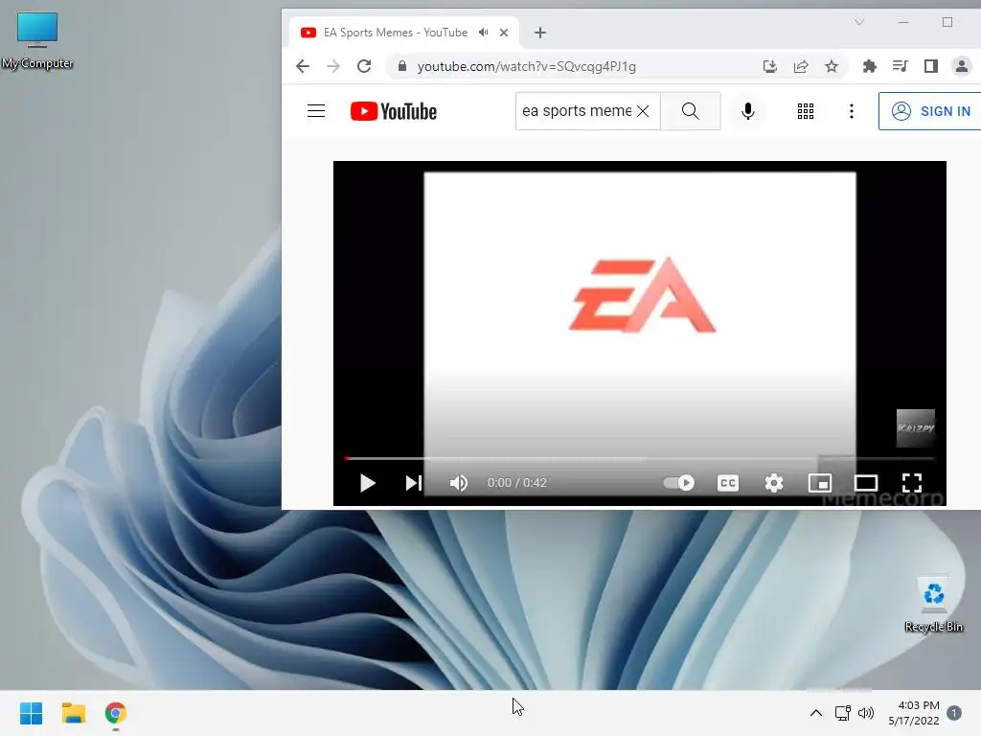981x736 pixels.
Task: Open the YouTube hamburger guide menu
Action: [x=316, y=111]
